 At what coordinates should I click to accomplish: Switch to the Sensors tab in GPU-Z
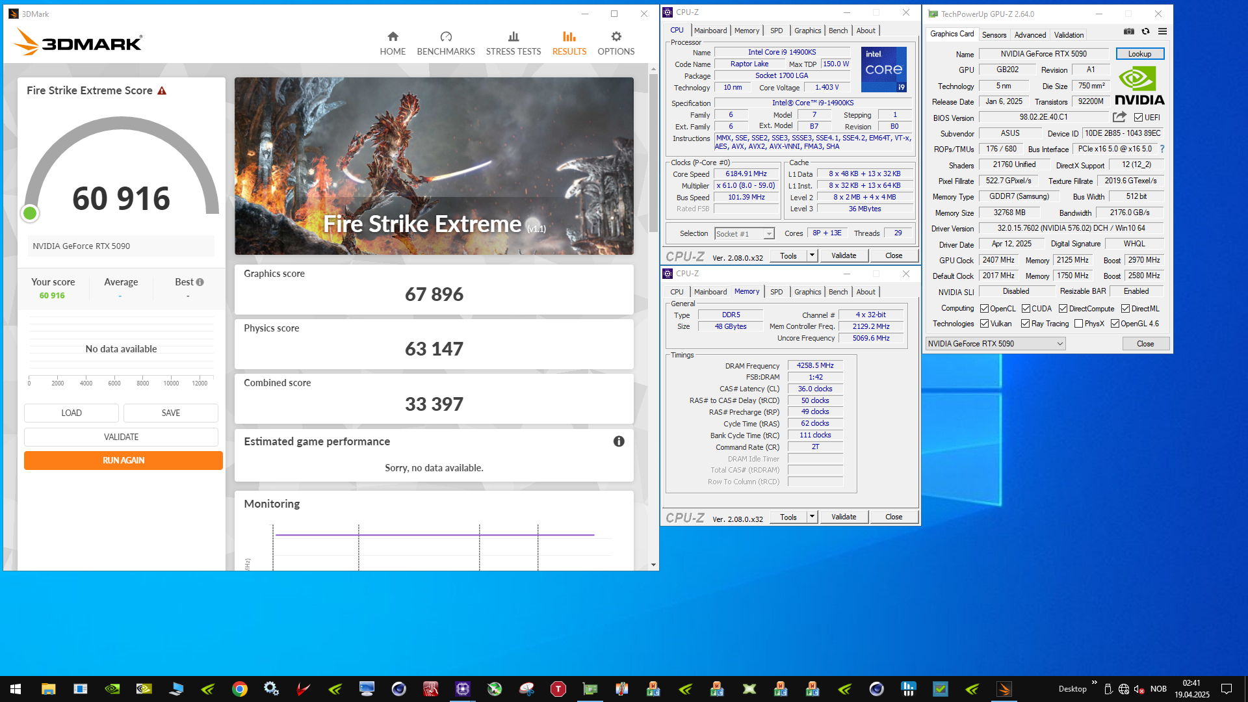click(994, 35)
